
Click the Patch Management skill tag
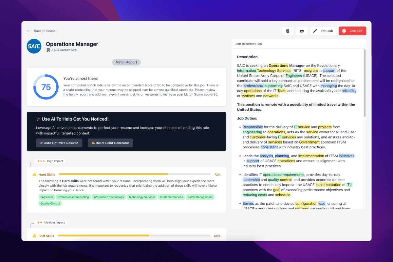pyautogui.click(x=200, y=197)
